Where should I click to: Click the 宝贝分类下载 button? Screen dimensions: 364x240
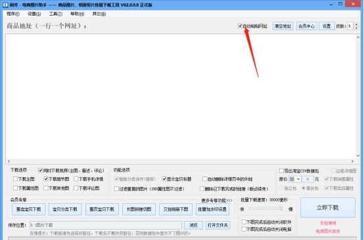65,209
